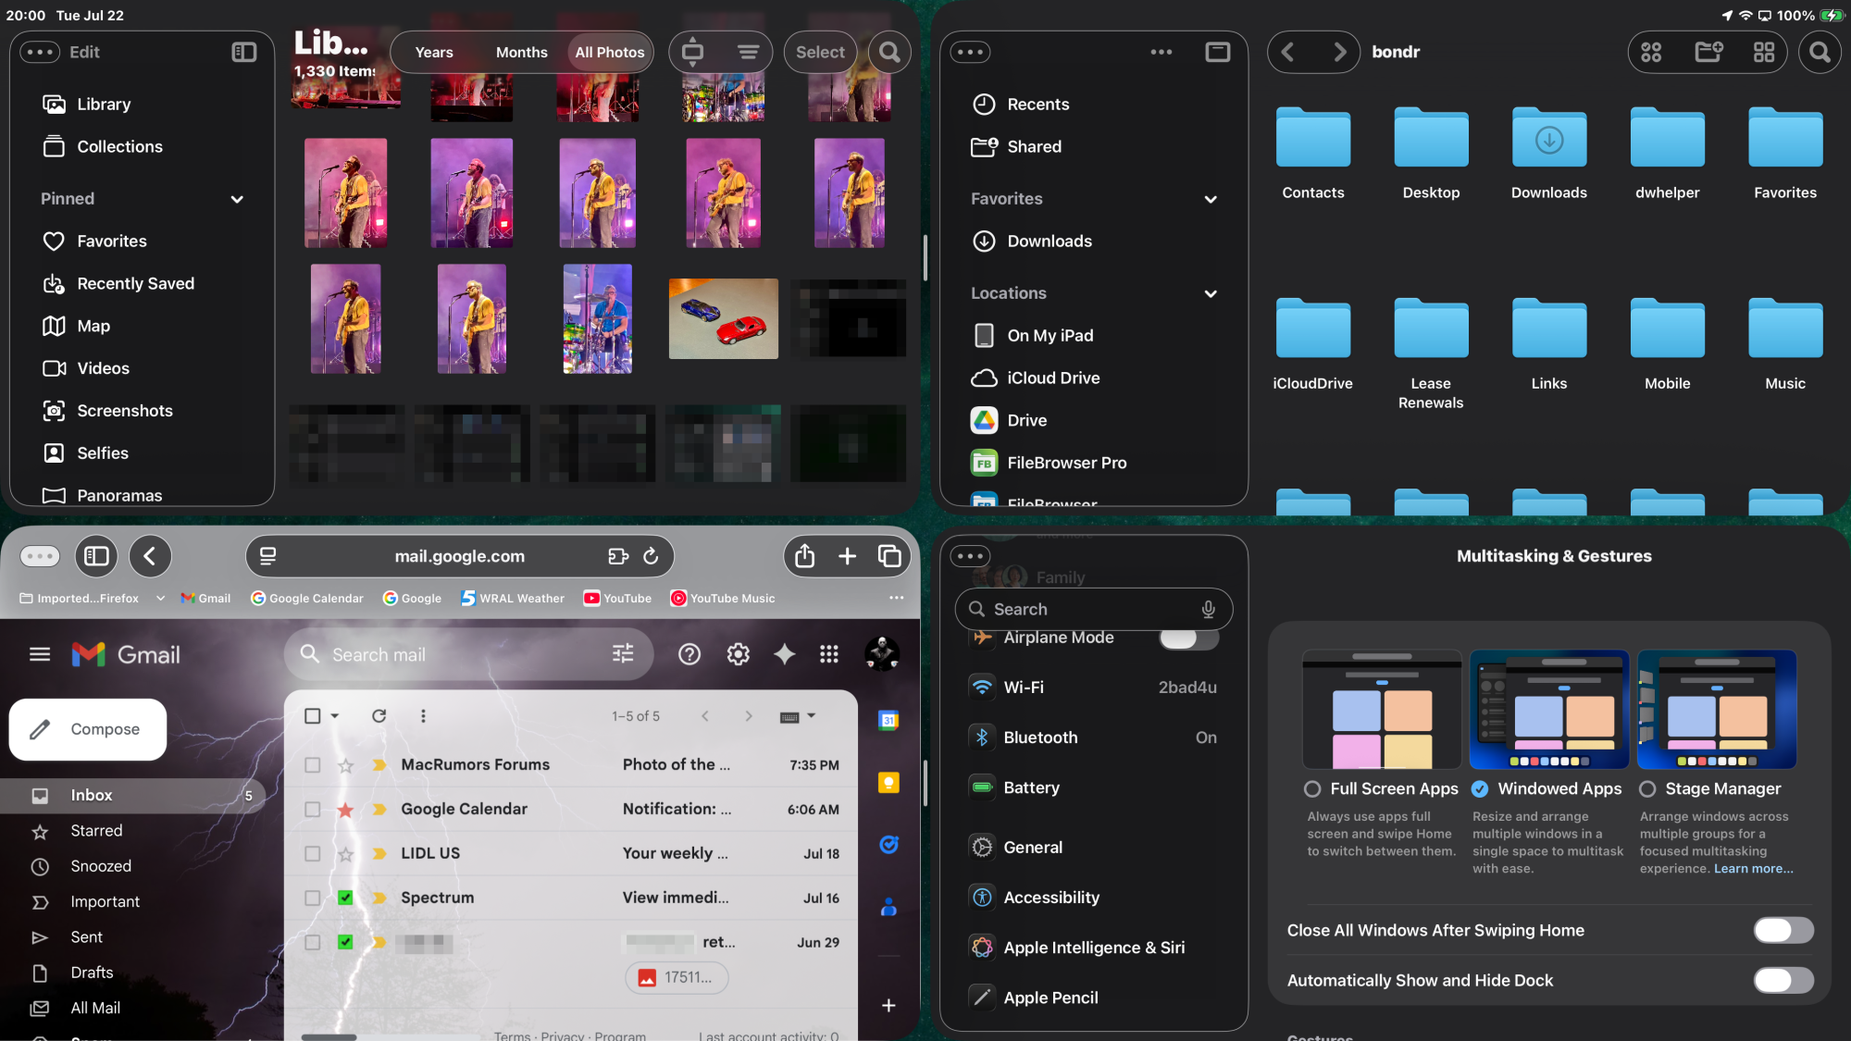Reload the mail.google.com page
The image size is (1851, 1041).
pos(651,556)
